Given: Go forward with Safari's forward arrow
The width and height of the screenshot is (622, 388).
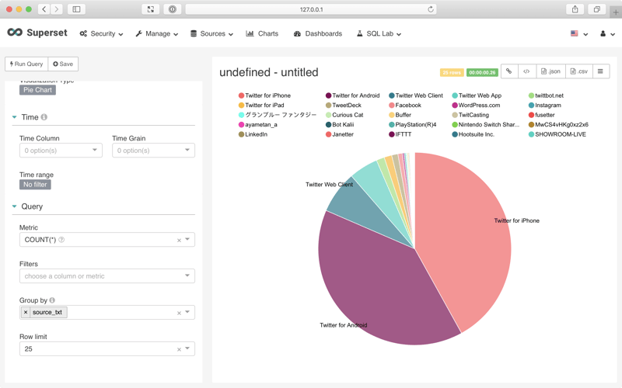Looking at the screenshot, I should [x=57, y=9].
